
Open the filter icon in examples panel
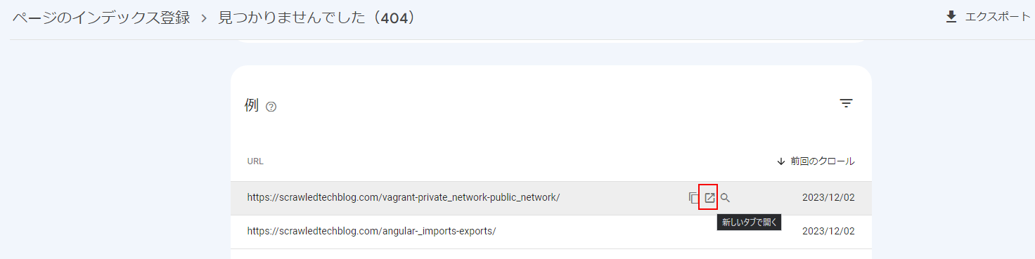click(846, 103)
